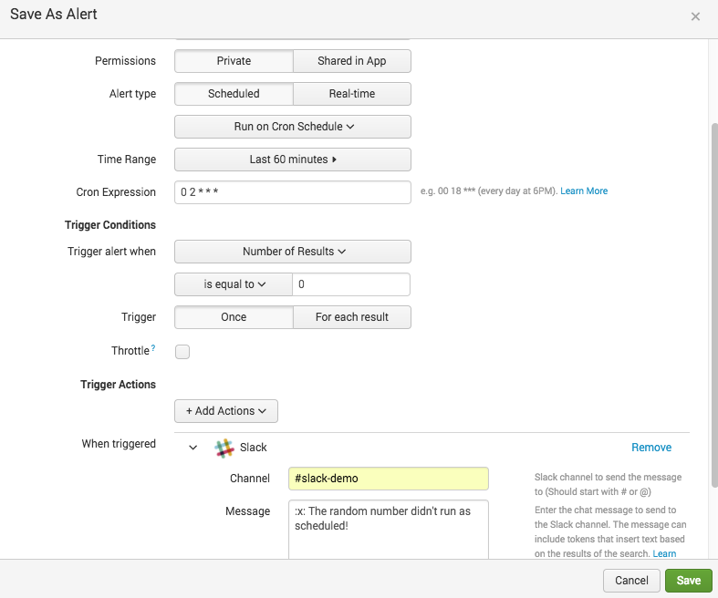The image size is (718, 598).
Task: Open the Add Actions menu
Action: tap(226, 411)
